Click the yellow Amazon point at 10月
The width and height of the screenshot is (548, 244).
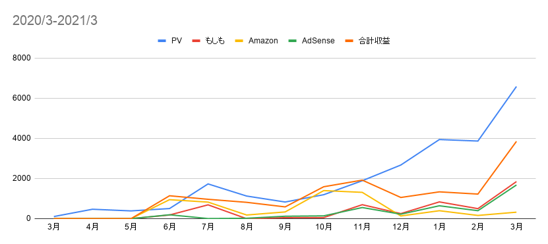click(x=324, y=190)
